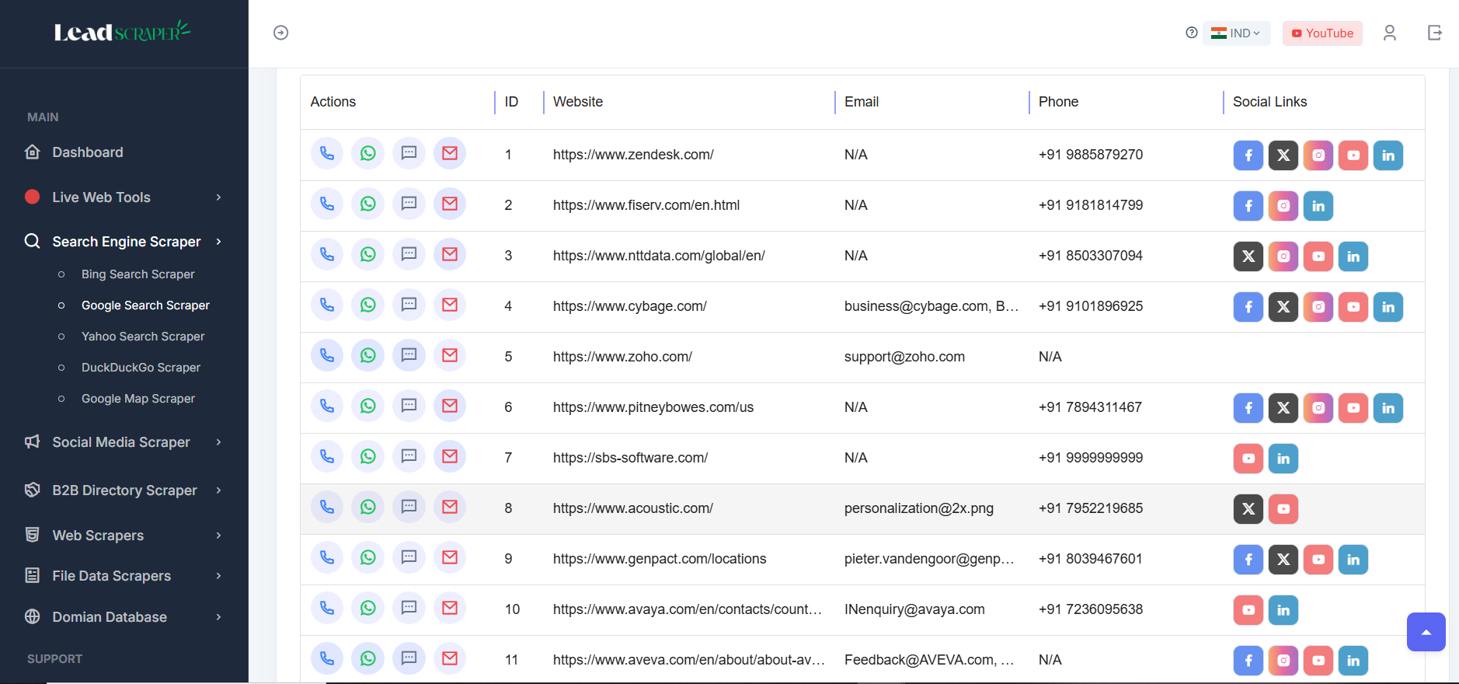Call the zoho.com lead via phone icon
The height and width of the screenshot is (684, 1459).
[327, 356]
